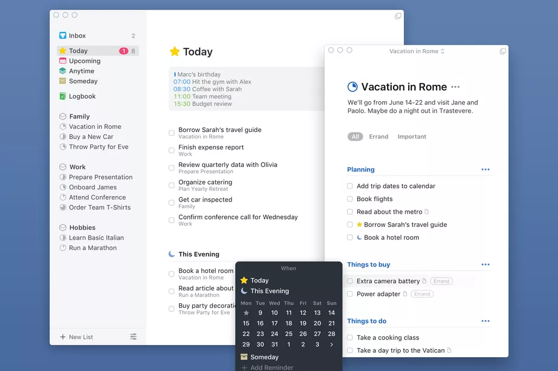Click the blue project progress circle beside Vacation in Rome title

352,87
